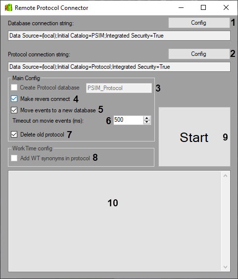Image resolution: width=238 pixels, height=279 pixels.
Task: Click the PSIM_Protocol database name field
Action: [x=119, y=88]
